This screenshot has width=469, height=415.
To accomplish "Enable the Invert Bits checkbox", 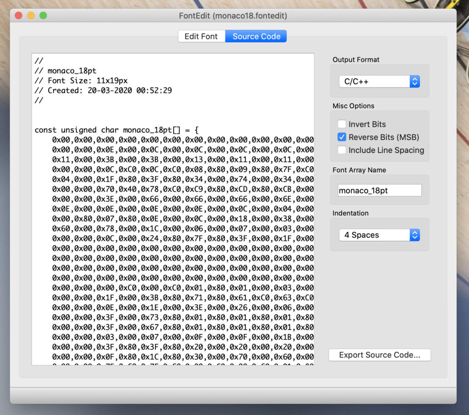I will point(341,124).
